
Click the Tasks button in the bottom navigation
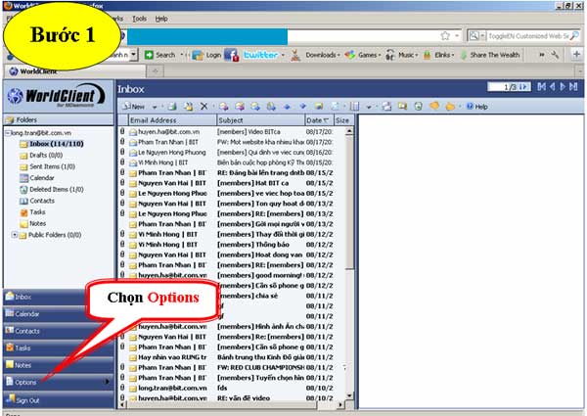point(58,347)
